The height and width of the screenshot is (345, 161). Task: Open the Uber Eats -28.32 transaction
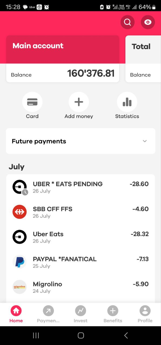click(81, 237)
